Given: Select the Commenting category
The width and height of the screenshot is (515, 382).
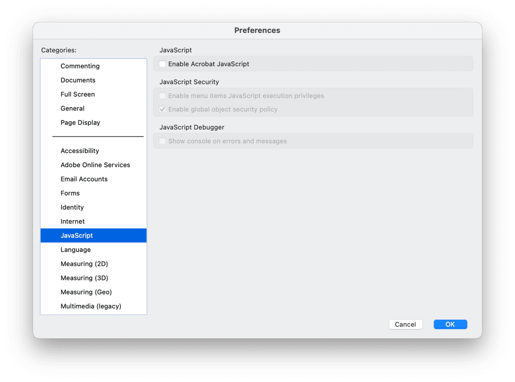Looking at the screenshot, I should 80,66.
